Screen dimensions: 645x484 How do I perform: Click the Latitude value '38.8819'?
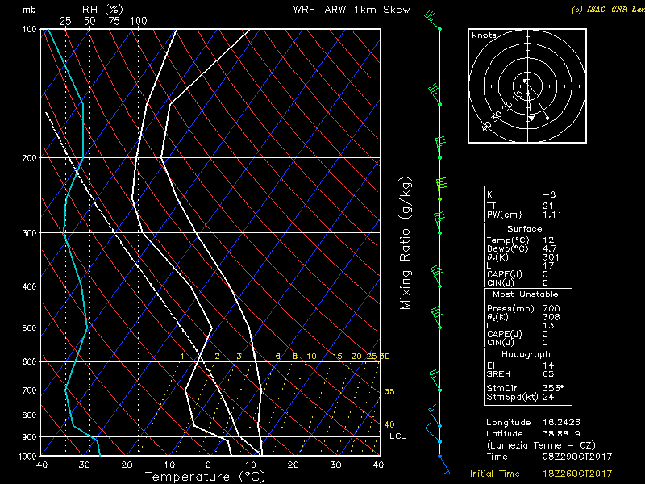(561, 434)
